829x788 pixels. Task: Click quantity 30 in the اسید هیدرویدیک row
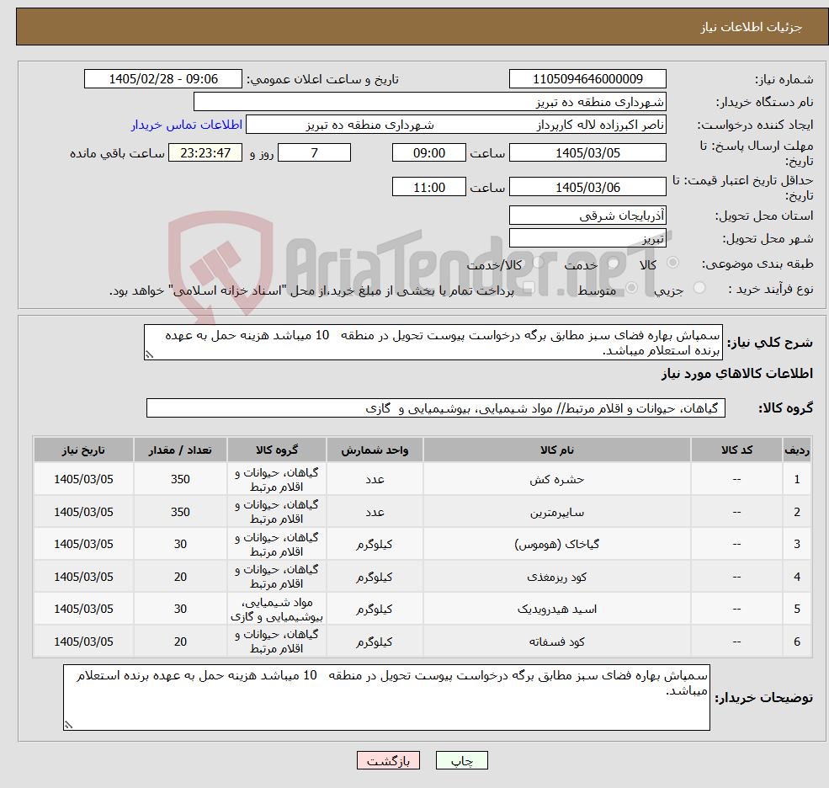tap(180, 610)
